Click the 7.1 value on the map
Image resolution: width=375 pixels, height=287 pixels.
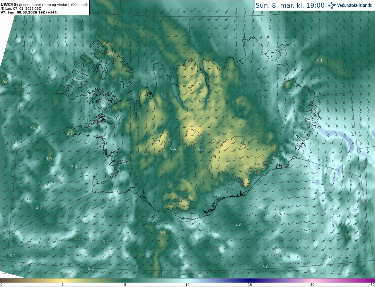point(217,194)
